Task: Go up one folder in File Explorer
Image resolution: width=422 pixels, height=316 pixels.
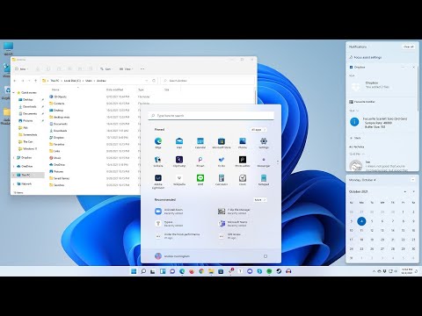Action: (36, 81)
